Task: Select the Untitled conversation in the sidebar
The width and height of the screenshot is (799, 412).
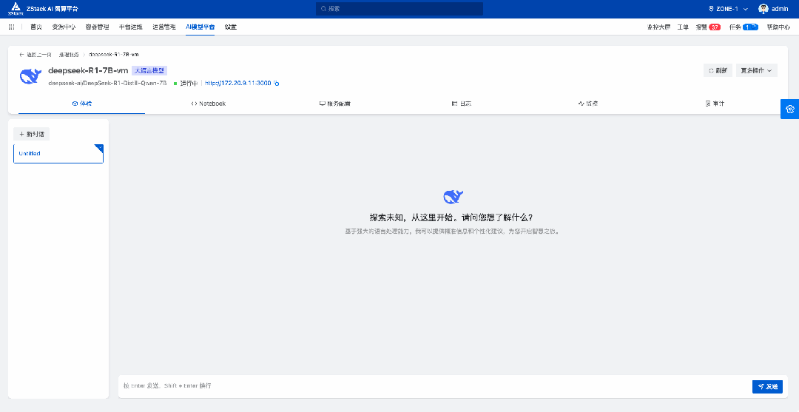Action: [x=58, y=153]
